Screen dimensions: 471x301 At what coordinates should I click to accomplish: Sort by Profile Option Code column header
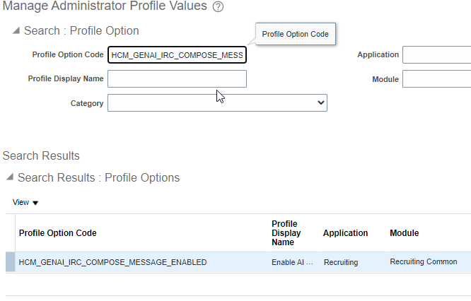coord(57,233)
